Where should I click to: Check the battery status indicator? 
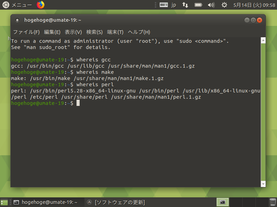[x=198, y=5]
